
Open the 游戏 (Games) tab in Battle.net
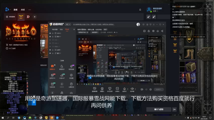tap(16, 10)
